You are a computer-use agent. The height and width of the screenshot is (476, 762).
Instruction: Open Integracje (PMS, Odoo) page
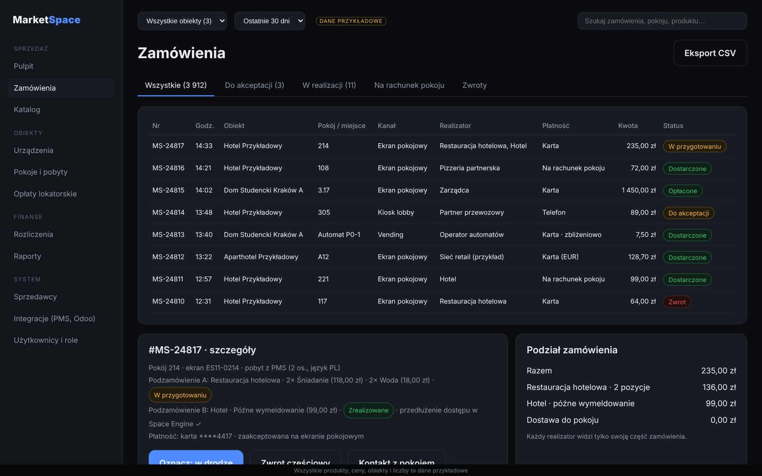coord(61,318)
